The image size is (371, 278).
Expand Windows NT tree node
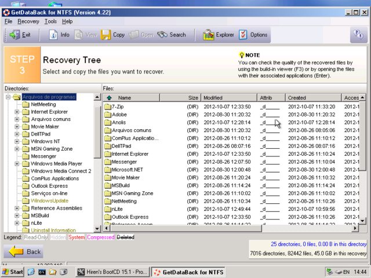pyautogui.click(x=17, y=141)
